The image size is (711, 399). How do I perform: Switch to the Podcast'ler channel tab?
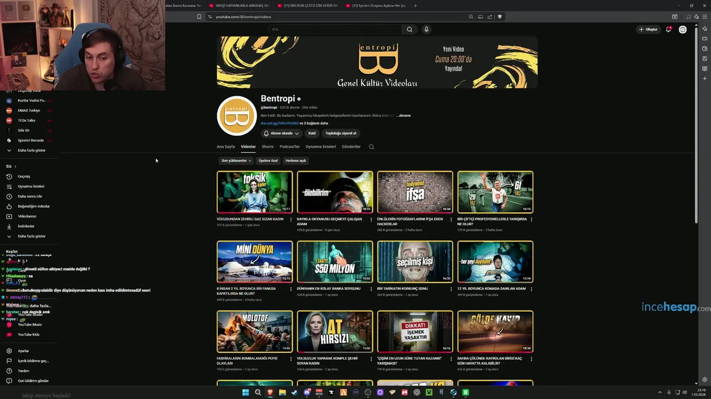click(289, 147)
